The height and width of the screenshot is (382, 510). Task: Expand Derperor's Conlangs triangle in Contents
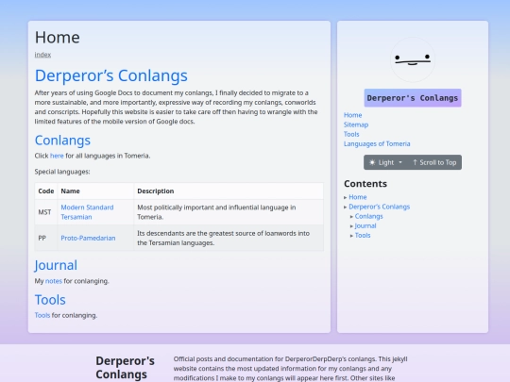tap(346, 207)
